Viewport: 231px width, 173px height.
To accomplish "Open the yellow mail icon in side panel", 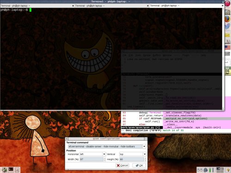I will pos(227,35).
